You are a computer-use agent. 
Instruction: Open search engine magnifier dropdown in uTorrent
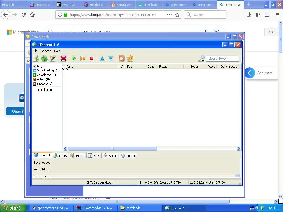[x=201, y=59]
